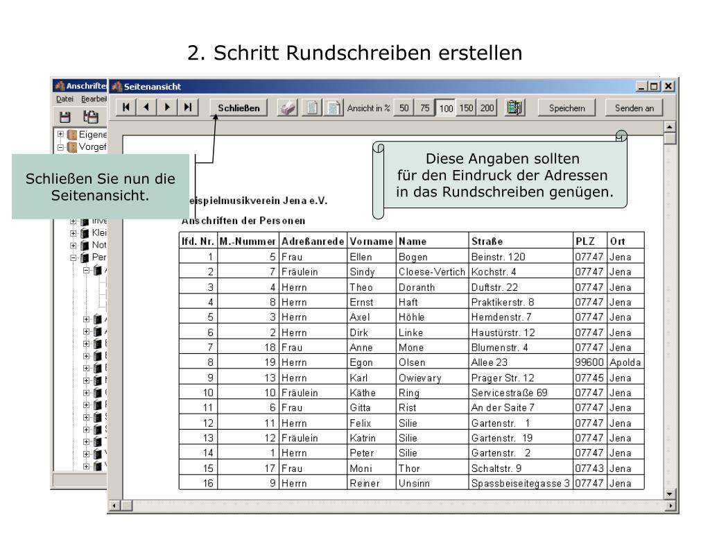Click the clipboard-disk icon in Anschriften window
Image resolution: width=710 pixels, height=533 pixels.
pyautogui.click(x=91, y=117)
